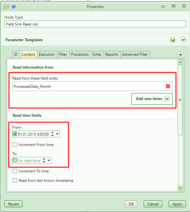This screenshot has height=212, width=190.
Task: Open the Reports tab
Action: (x=112, y=54)
